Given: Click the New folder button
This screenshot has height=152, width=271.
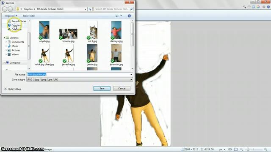Looking at the screenshot, I should 29,16.
